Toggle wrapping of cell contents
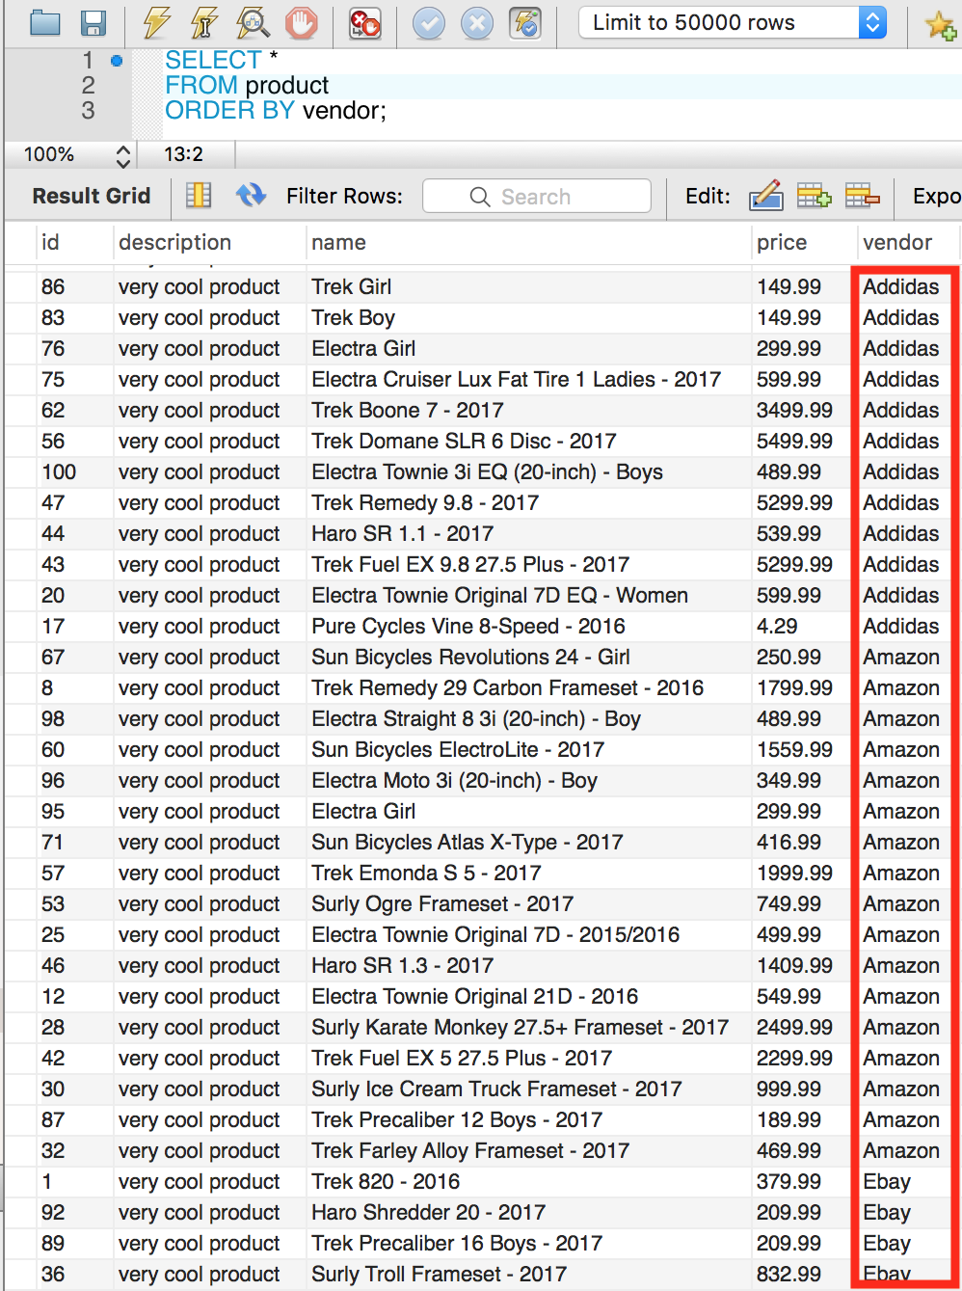962x1291 pixels. coord(199,196)
